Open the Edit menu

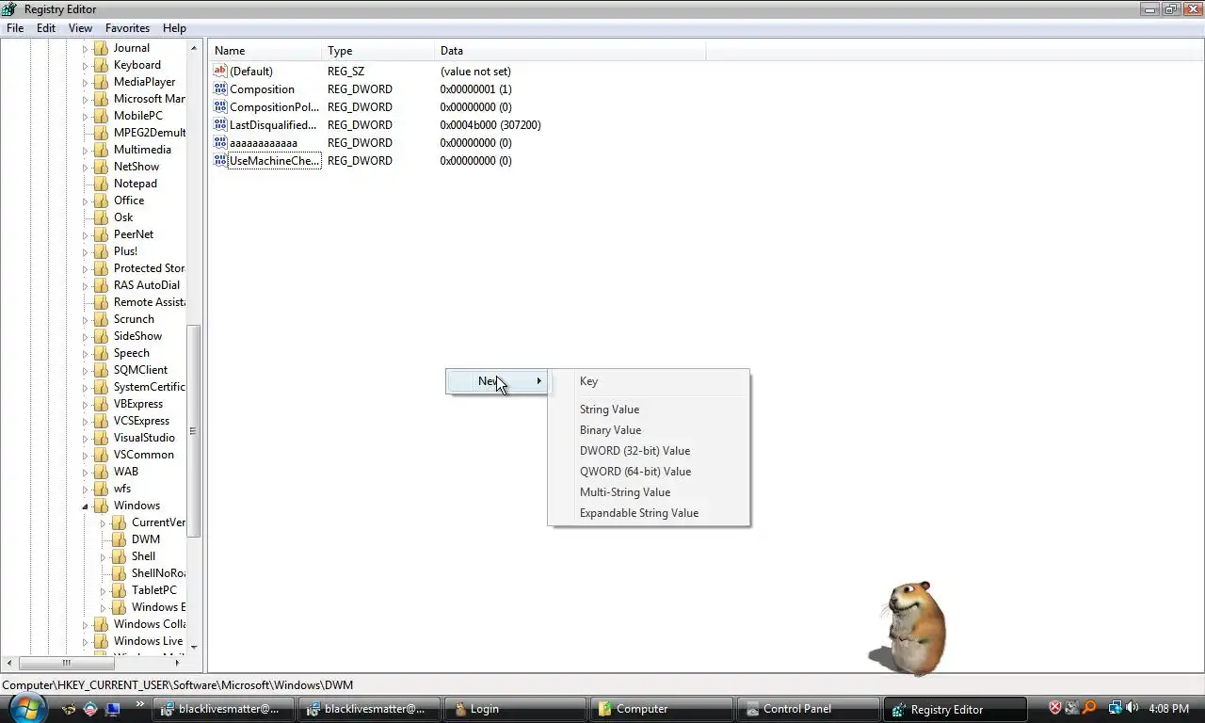(45, 28)
